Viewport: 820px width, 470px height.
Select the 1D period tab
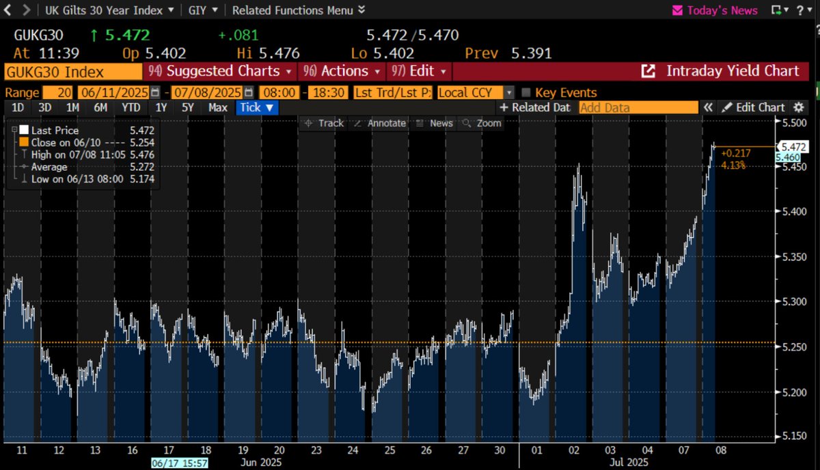coord(18,107)
